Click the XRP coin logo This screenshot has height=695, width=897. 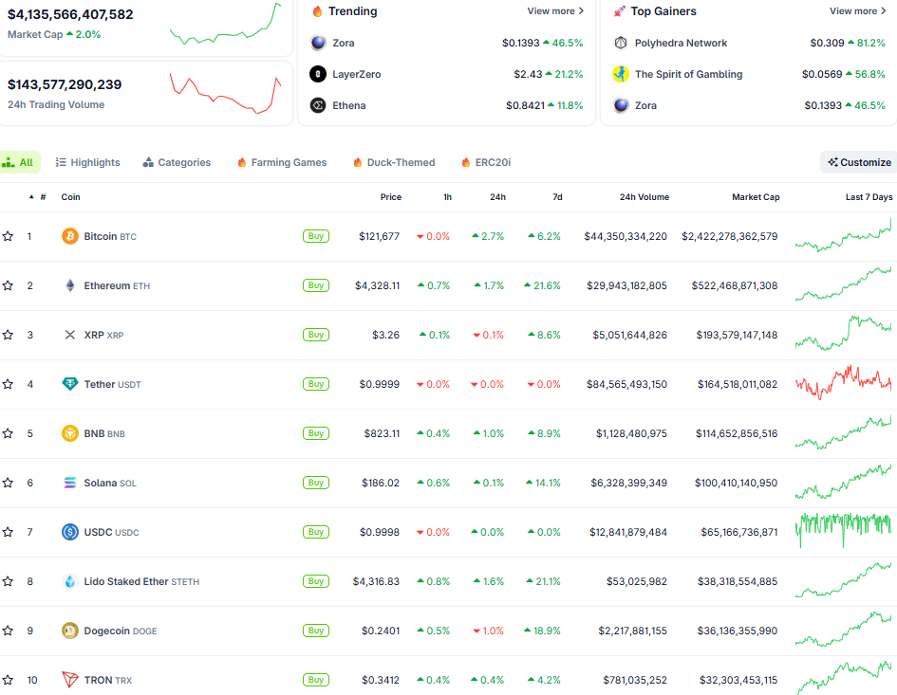click(x=70, y=335)
